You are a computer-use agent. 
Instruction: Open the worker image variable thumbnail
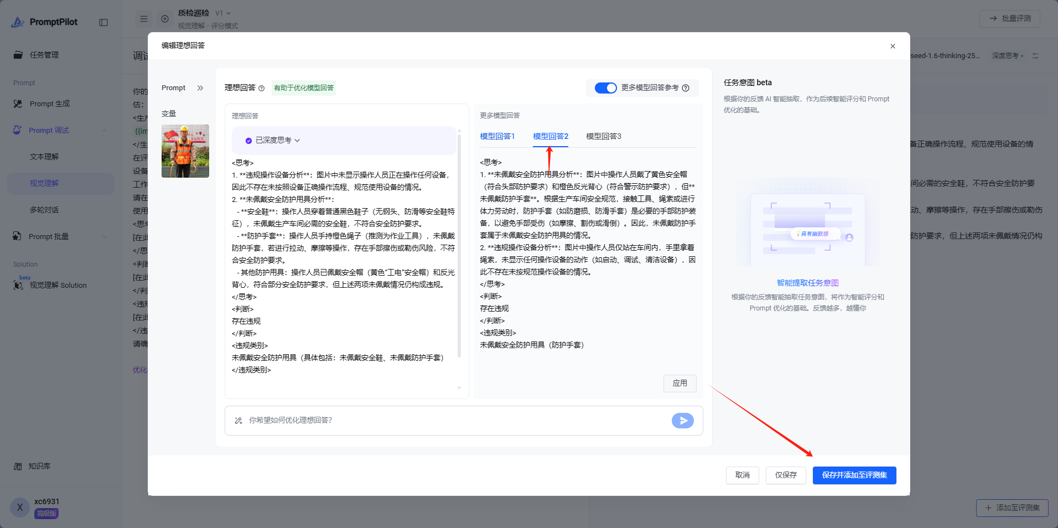tap(185, 151)
